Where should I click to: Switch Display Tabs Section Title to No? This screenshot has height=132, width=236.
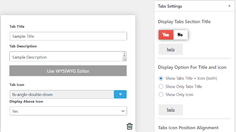pyautogui.click(x=180, y=35)
